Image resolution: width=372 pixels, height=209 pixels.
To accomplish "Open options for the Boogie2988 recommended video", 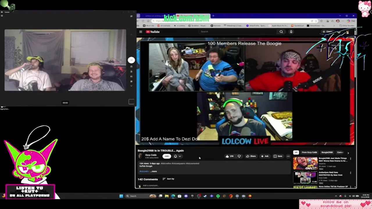I will coord(350,159).
